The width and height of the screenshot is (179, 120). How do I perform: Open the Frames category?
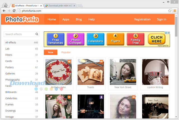tap(22, 104)
